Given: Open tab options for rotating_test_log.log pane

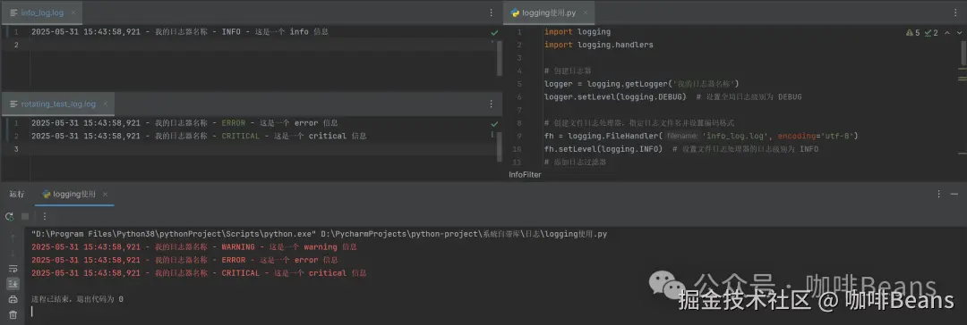Looking at the screenshot, I should coord(492,104).
